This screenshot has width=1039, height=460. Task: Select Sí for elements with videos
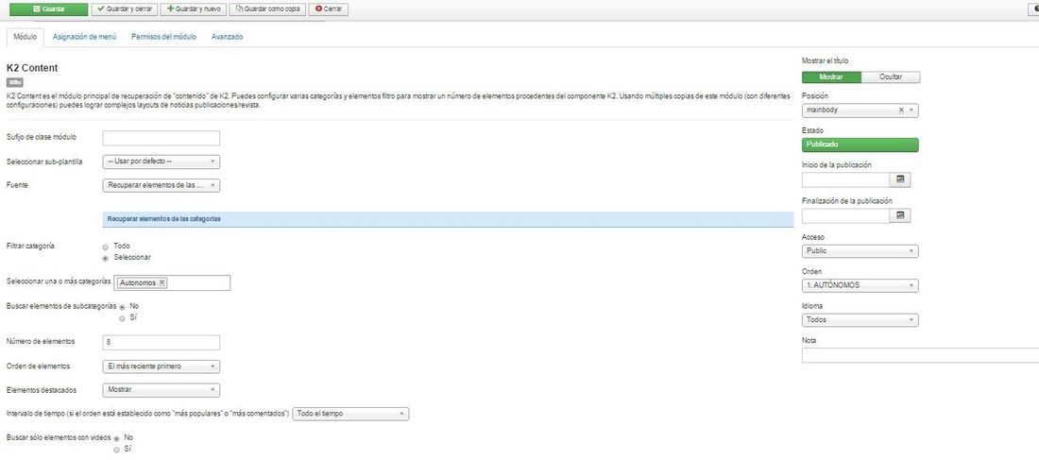click(x=116, y=450)
